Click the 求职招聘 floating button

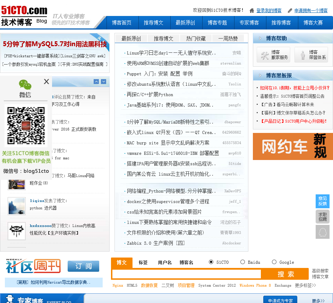click(322, 217)
